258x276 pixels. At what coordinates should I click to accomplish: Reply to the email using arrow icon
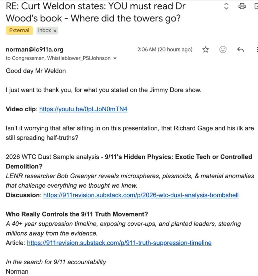point(240,50)
